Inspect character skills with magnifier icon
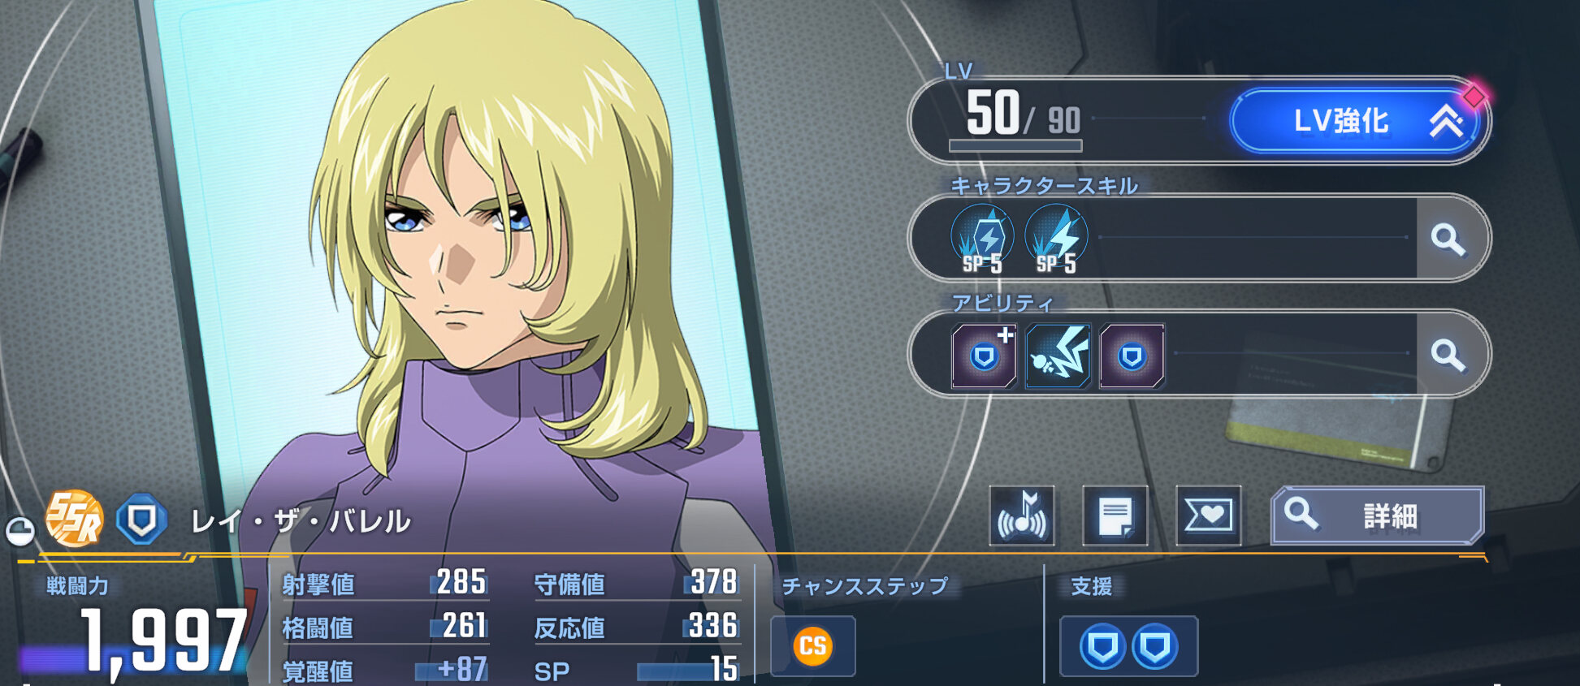 1448,239
